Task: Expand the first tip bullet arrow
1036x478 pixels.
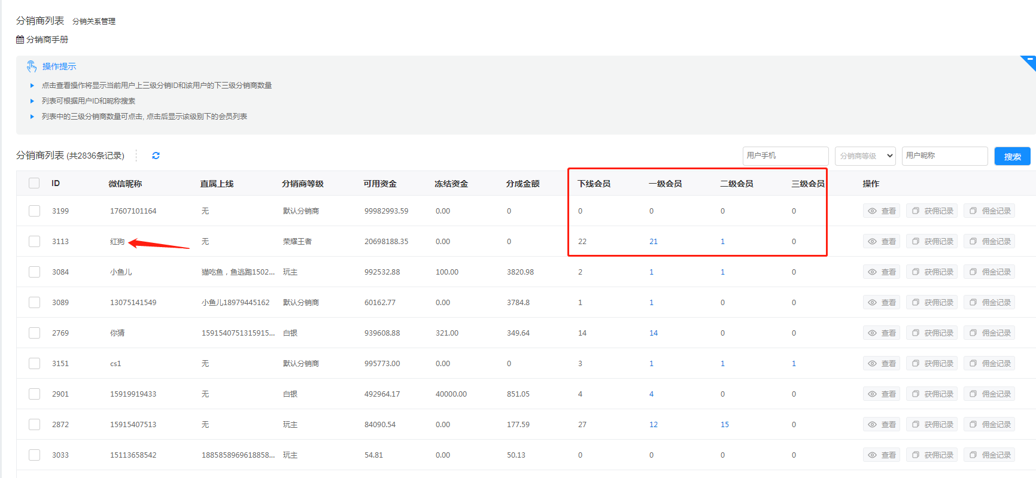Action: [x=32, y=86]
